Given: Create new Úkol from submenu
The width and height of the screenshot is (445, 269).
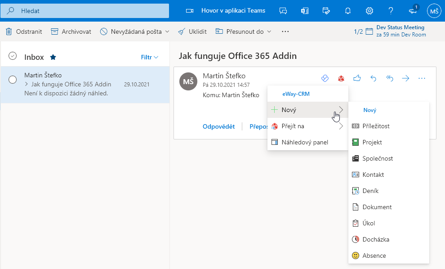Looking at the screenshot, I should tap(388, 223).
